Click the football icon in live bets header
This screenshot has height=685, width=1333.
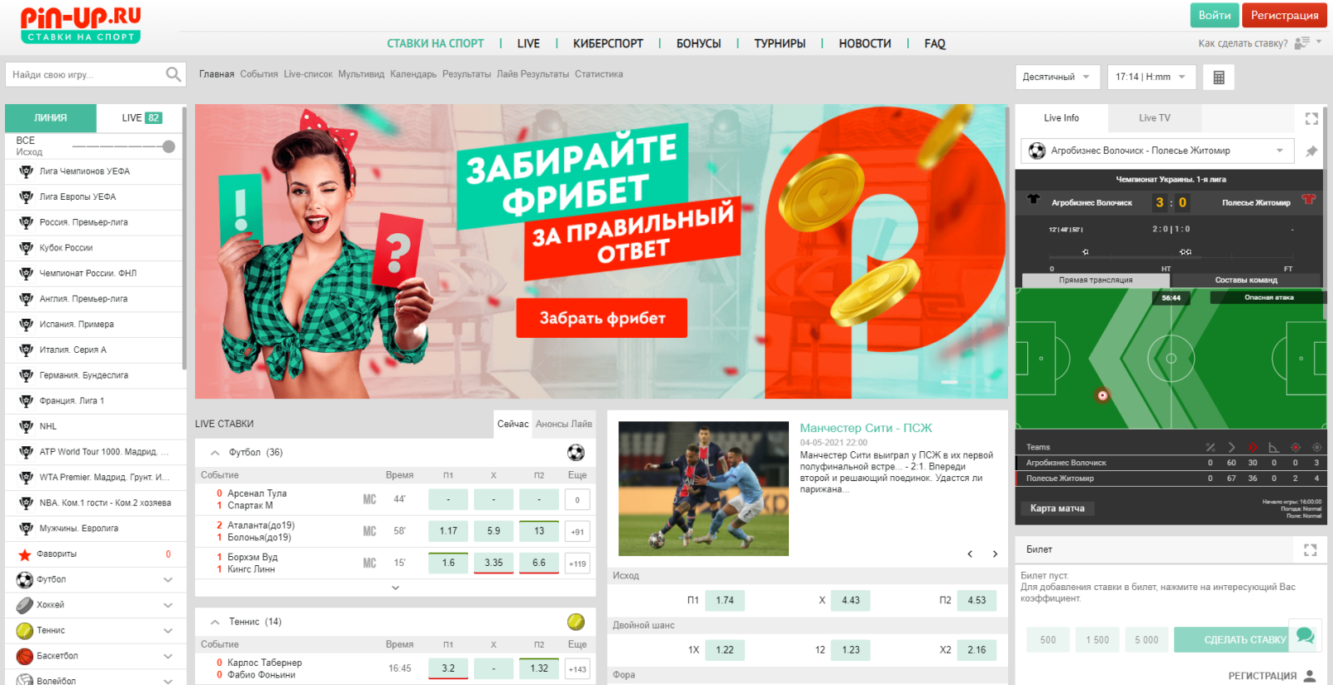(x=576, y=453)
